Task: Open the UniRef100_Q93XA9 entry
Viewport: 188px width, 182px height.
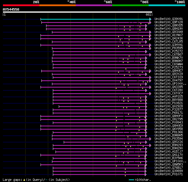Action: click(169, 32)
